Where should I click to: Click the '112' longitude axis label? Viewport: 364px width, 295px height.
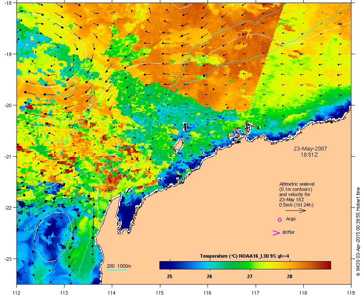[17, 292]
